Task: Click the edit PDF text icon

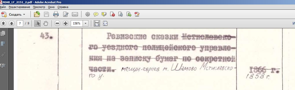Action: (137, 14)
